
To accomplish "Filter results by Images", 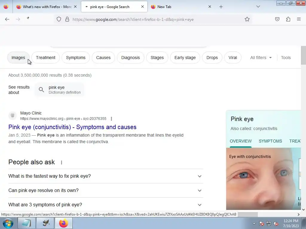I will click(x=18, y=58).
